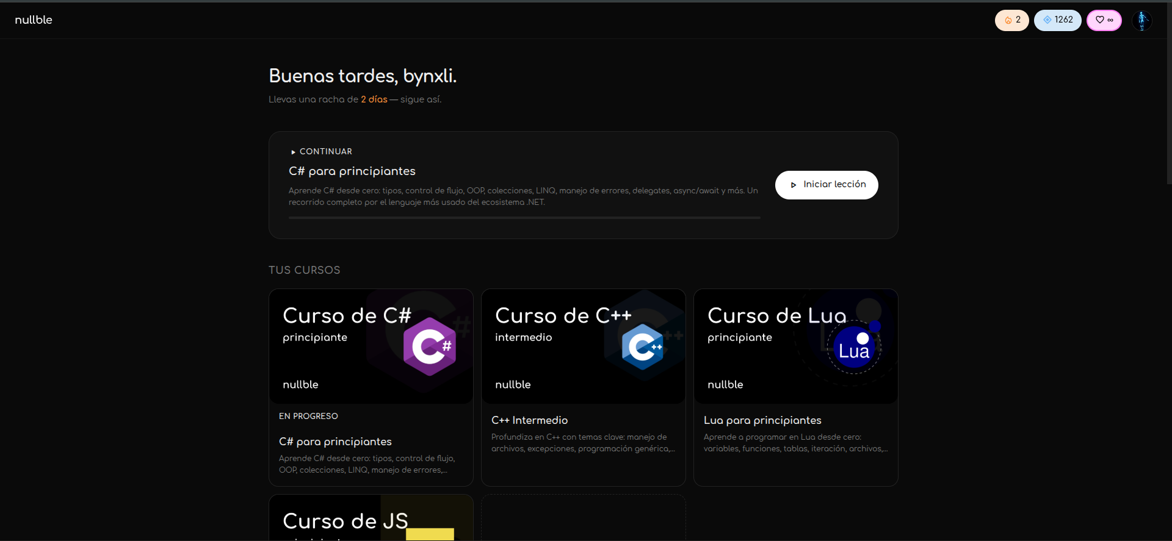Click the purple C# logo icon

[430, 346]
